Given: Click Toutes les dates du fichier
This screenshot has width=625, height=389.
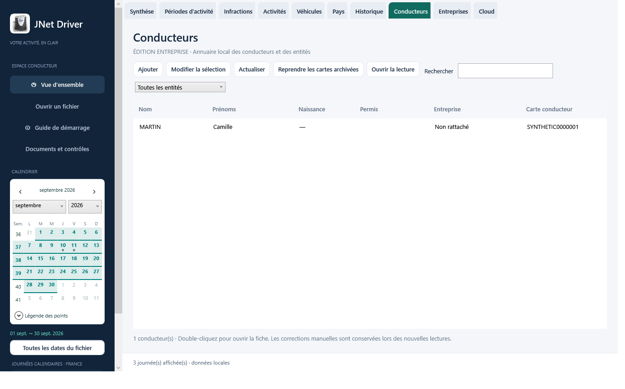Looking at the screenshot, I should pyautogui.click(x=57, y=348).
